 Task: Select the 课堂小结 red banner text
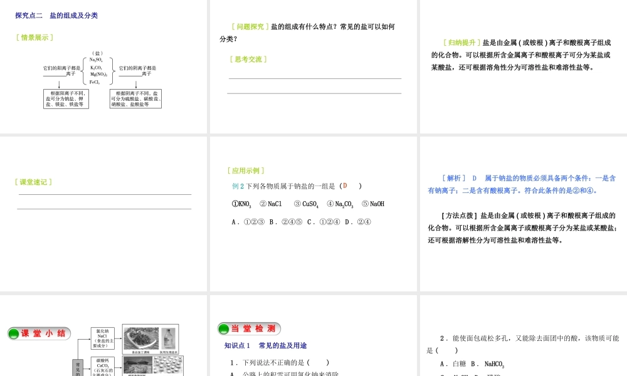(x=43, y=333)
